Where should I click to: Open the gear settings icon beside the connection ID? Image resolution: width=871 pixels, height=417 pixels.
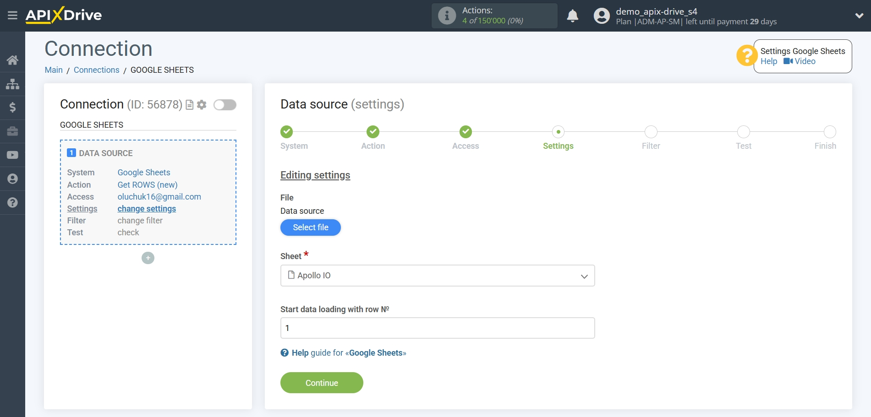tap(202, 105)
